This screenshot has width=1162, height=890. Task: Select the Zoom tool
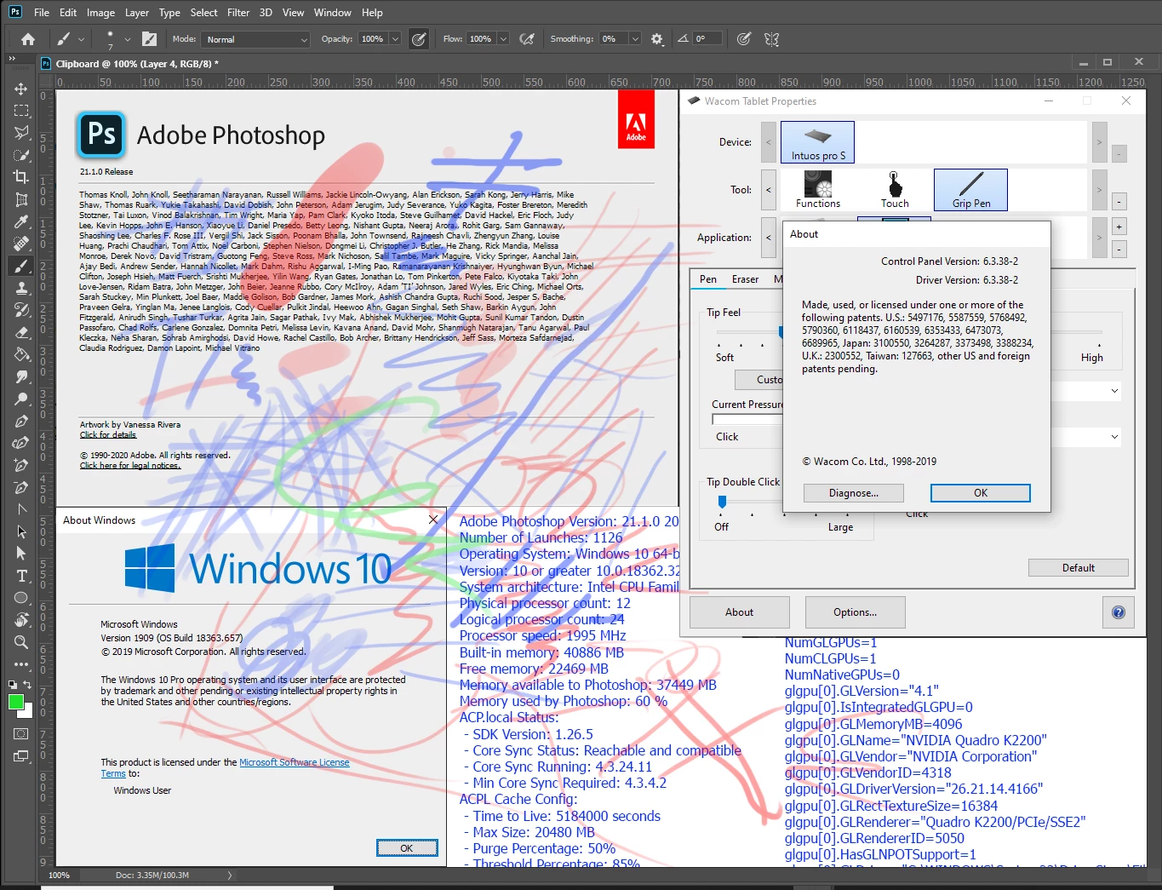pos(21,642)
